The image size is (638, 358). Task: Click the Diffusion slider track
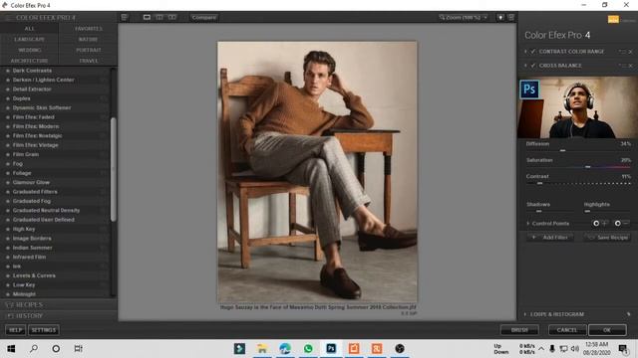coord(578,150)
